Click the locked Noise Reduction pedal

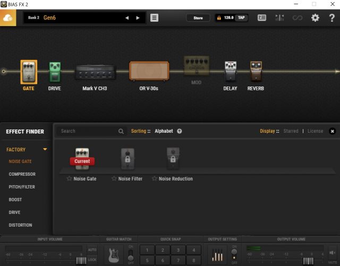click(x=173, y=159)
